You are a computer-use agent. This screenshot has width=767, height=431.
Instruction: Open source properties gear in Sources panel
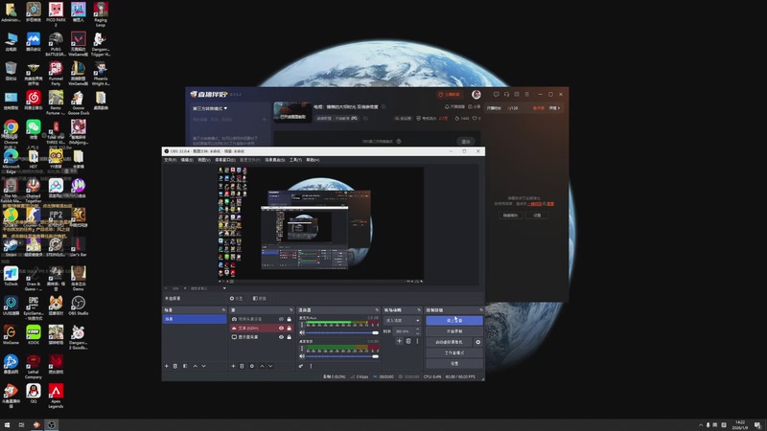click(x=252, y=366)
